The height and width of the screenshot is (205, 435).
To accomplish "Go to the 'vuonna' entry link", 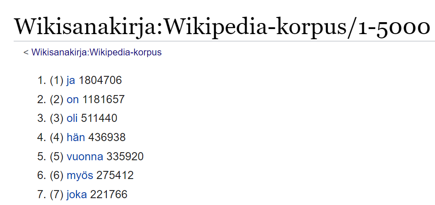I will coord(85,156).
